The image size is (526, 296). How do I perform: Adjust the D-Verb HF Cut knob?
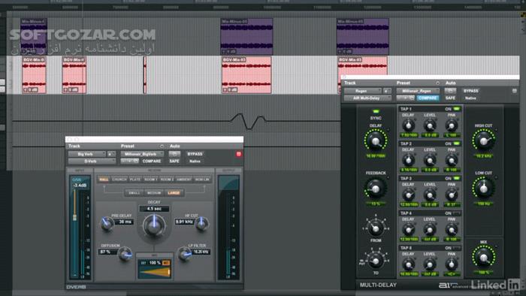point(201,224)
